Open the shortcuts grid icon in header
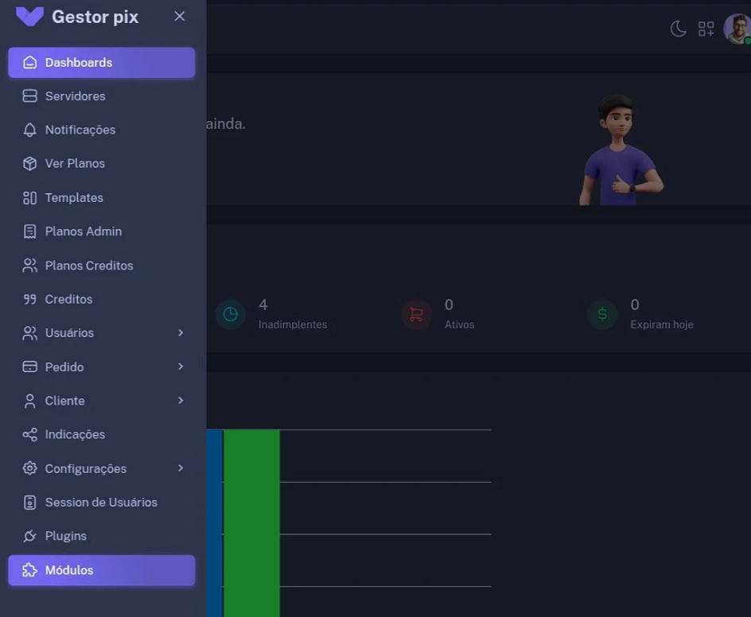Image resolution: width=751 pixels, height=617 pixels. 706,29
